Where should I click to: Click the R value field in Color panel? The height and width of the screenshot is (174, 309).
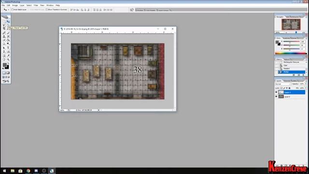(303, 42)
